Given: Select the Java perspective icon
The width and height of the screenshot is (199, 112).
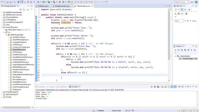Looking at the screenshot, I should pyautogui.click(x=196, y=2).
